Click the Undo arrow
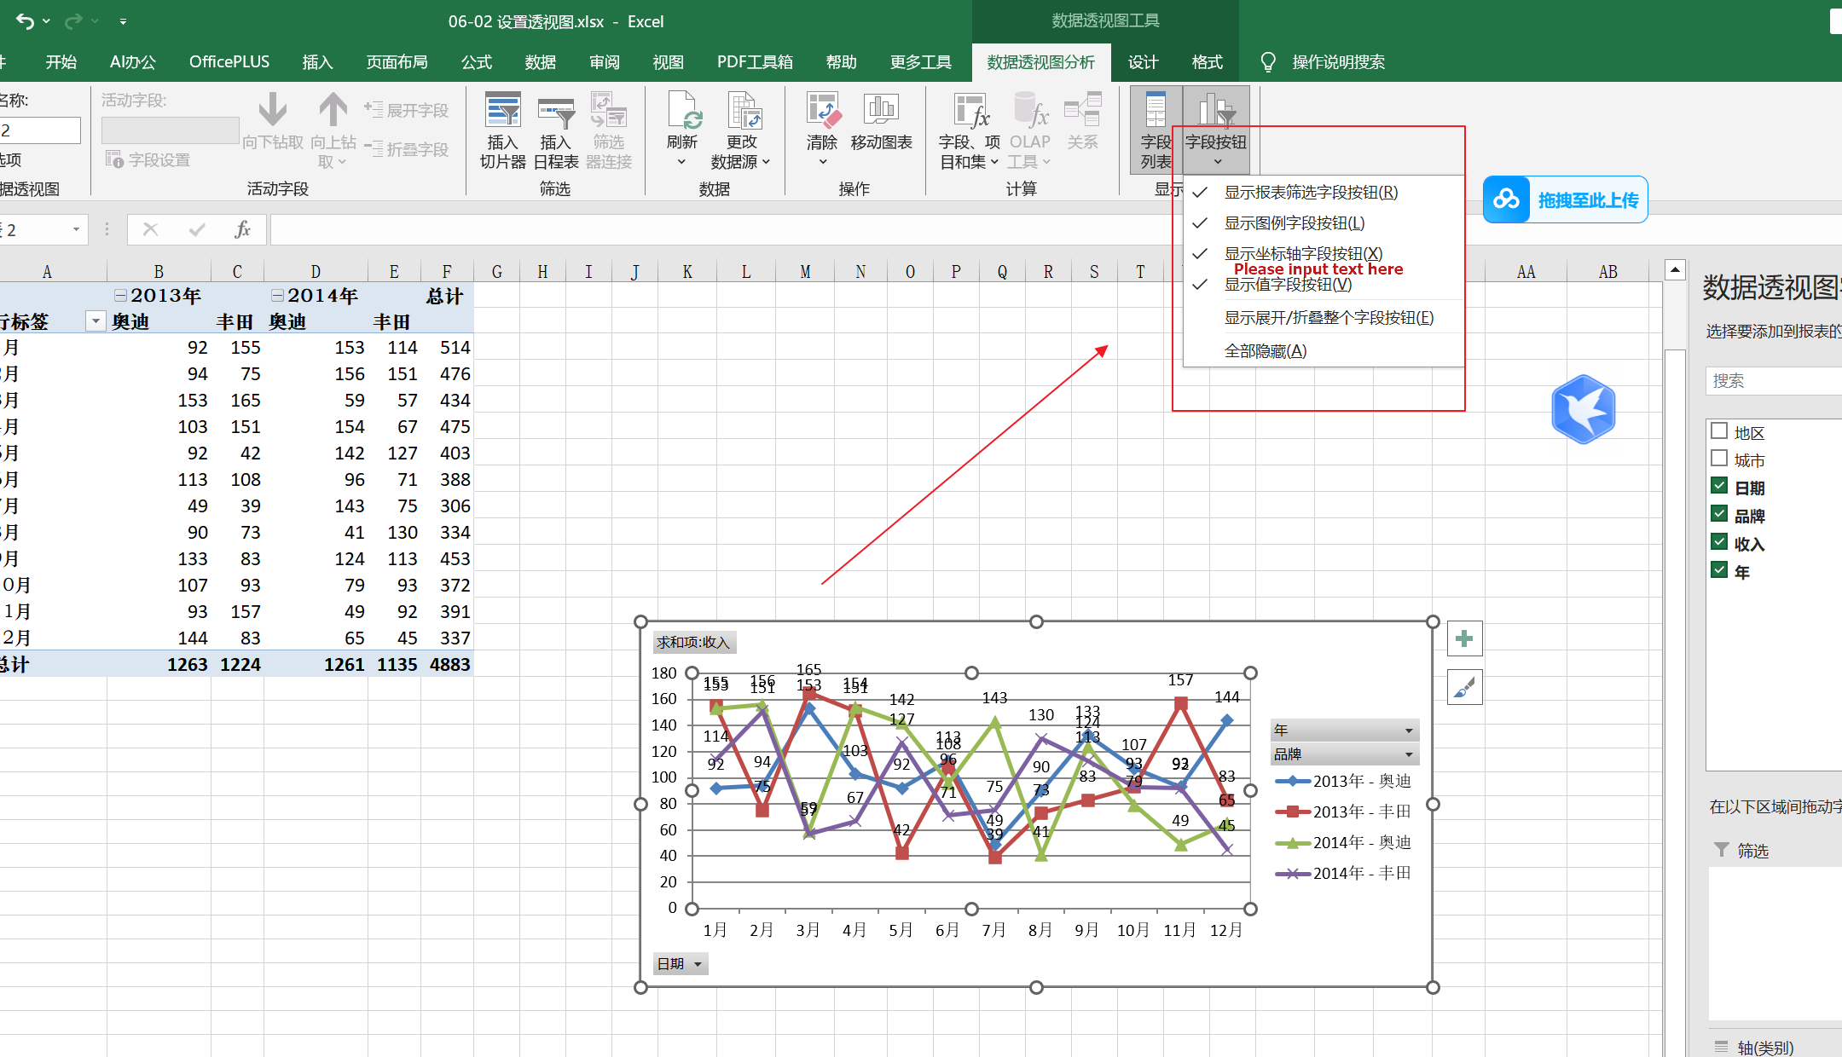Image resolution: width=1842 pixels, height=1057 pixels. point(26,21)
